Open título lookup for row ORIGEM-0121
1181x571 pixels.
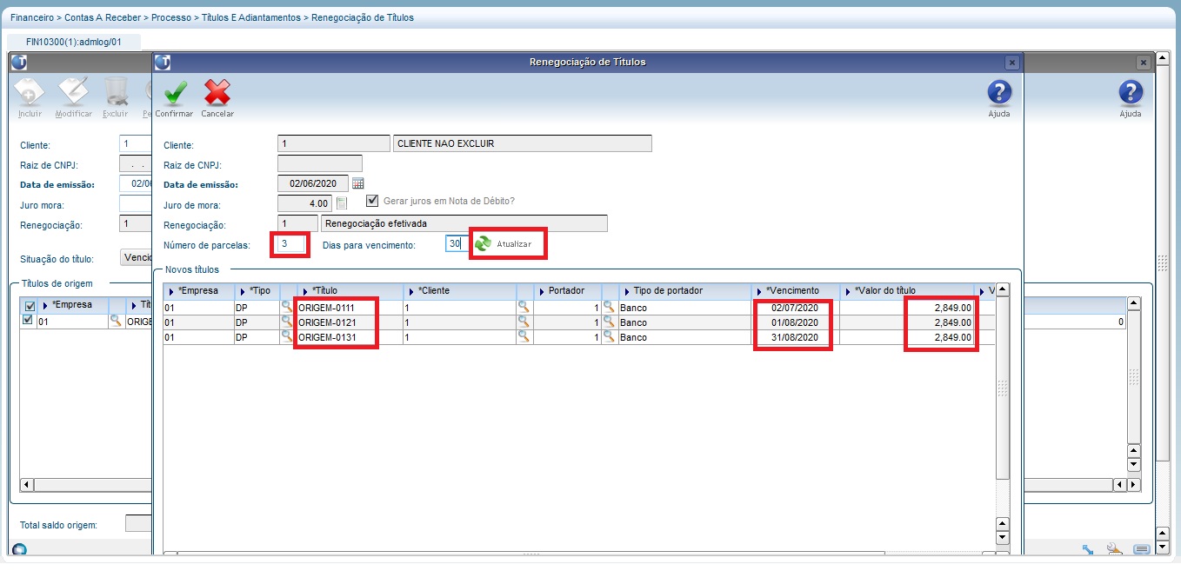pyautogui.click(x=287, y=322)
